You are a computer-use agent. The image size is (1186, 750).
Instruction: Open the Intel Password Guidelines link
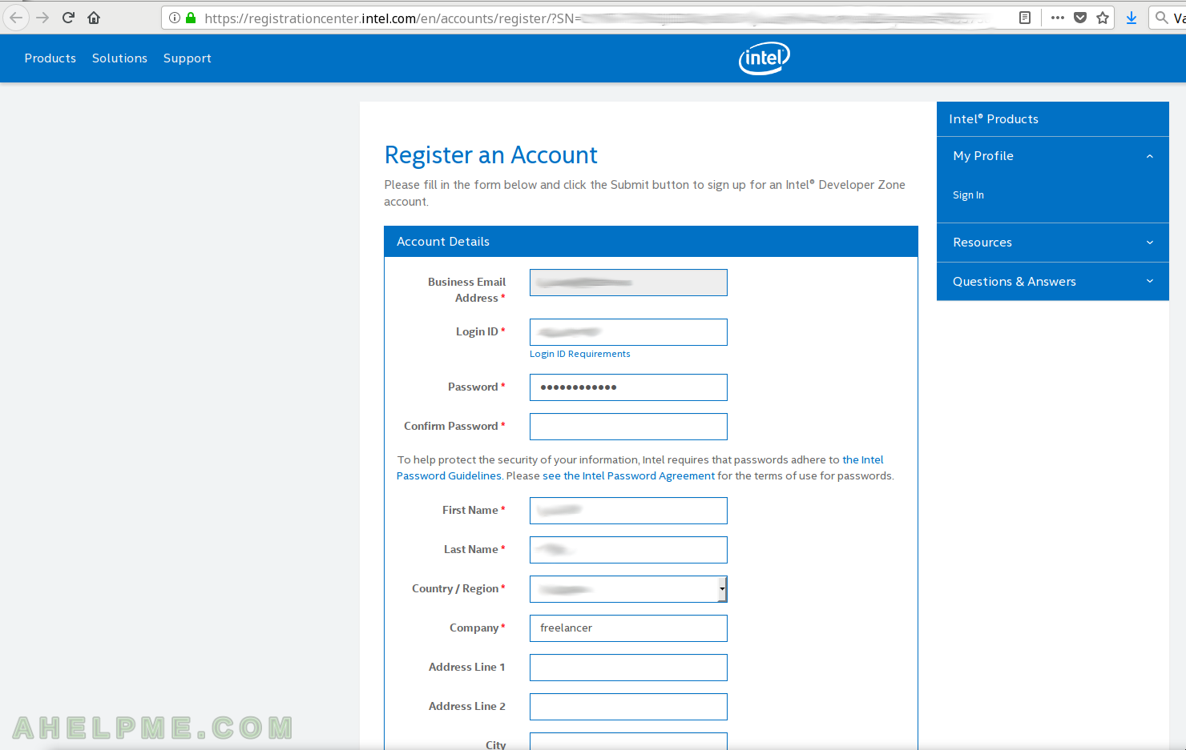coord(640,467)
